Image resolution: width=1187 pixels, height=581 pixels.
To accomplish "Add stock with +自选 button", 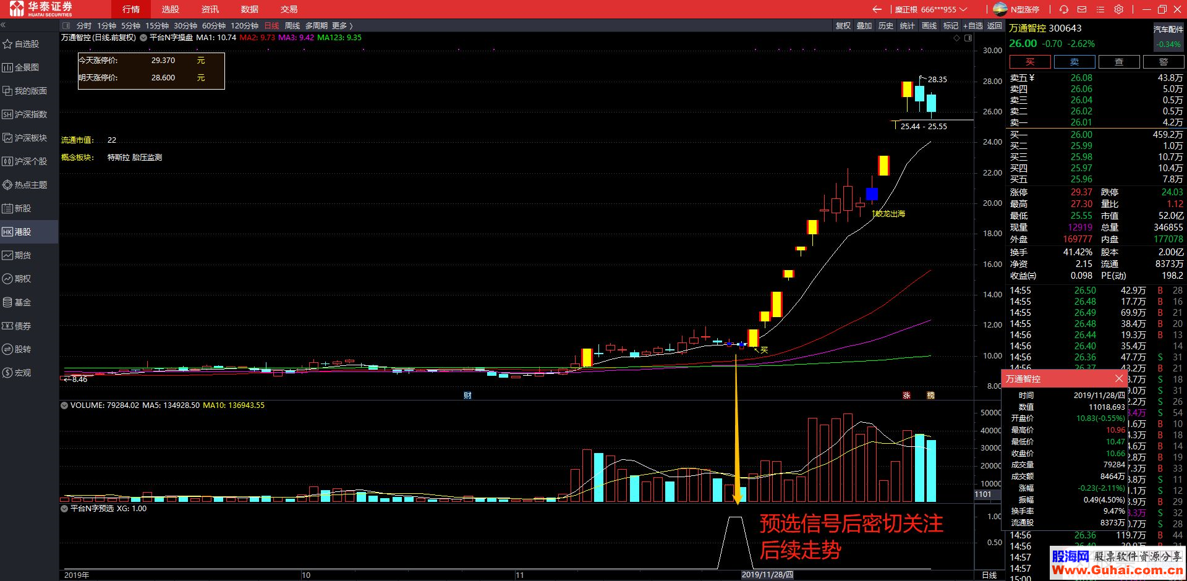I will click(x=973, y=26).
